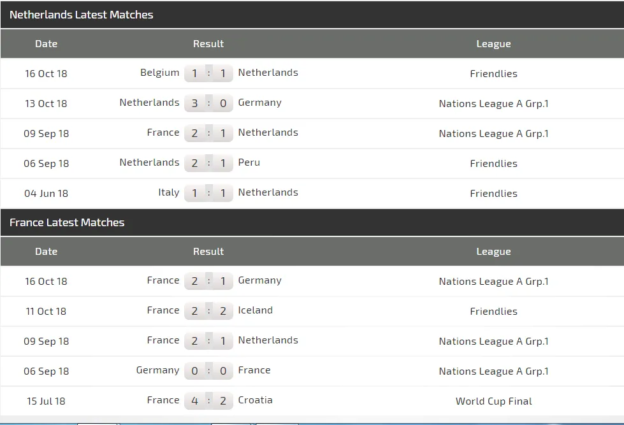Click the Date column header in the Netherlands table
Viewport: 624px width, 425px height.
[46, 44]
